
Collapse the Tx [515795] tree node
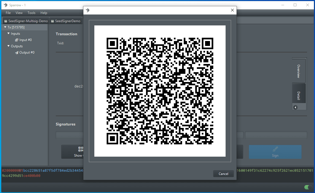pyautogui.click(x=5, y=27)
